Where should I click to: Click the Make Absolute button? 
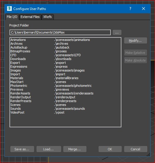[x=136, y=60]
